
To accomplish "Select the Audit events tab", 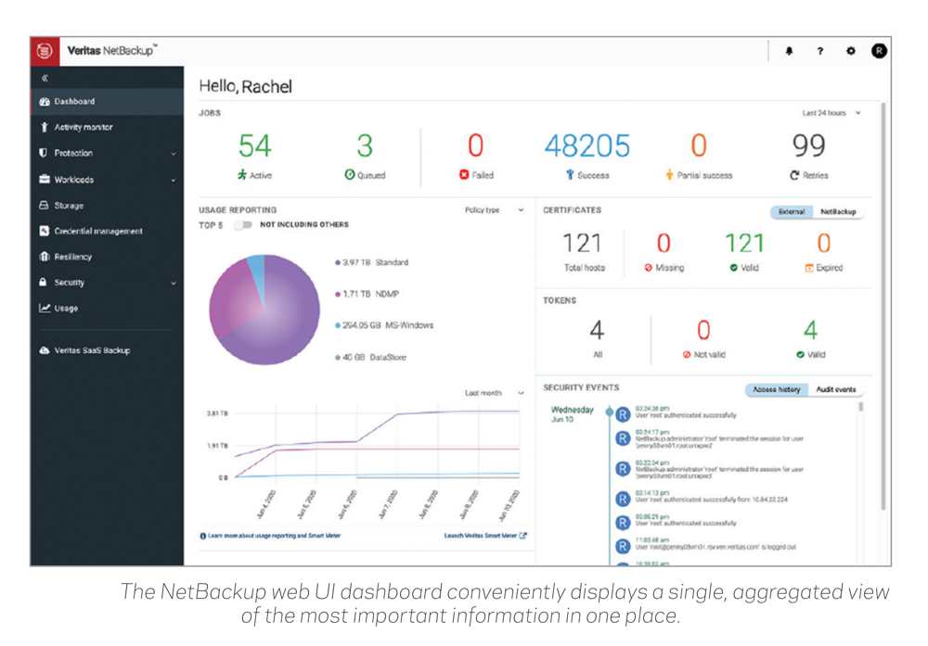I will point(836,389).
